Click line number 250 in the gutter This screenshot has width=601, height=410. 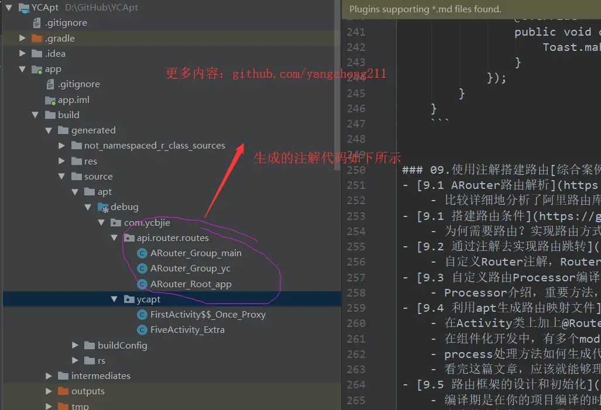(356, 170)
